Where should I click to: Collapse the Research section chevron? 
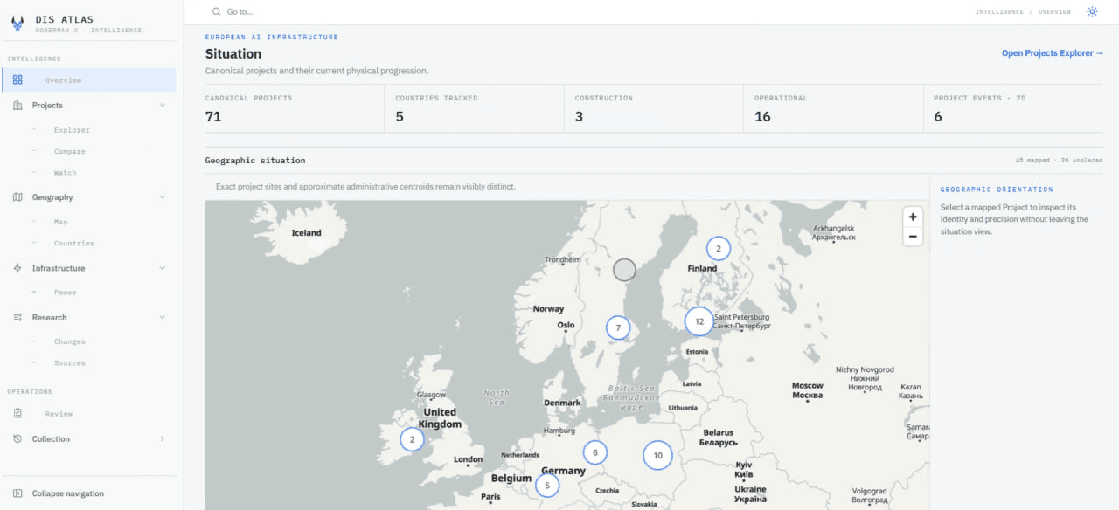[163, 317]
